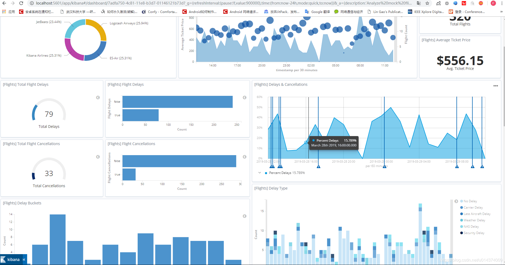Click the address bar URL field
505x265 pixels.
tap(224, 3)
